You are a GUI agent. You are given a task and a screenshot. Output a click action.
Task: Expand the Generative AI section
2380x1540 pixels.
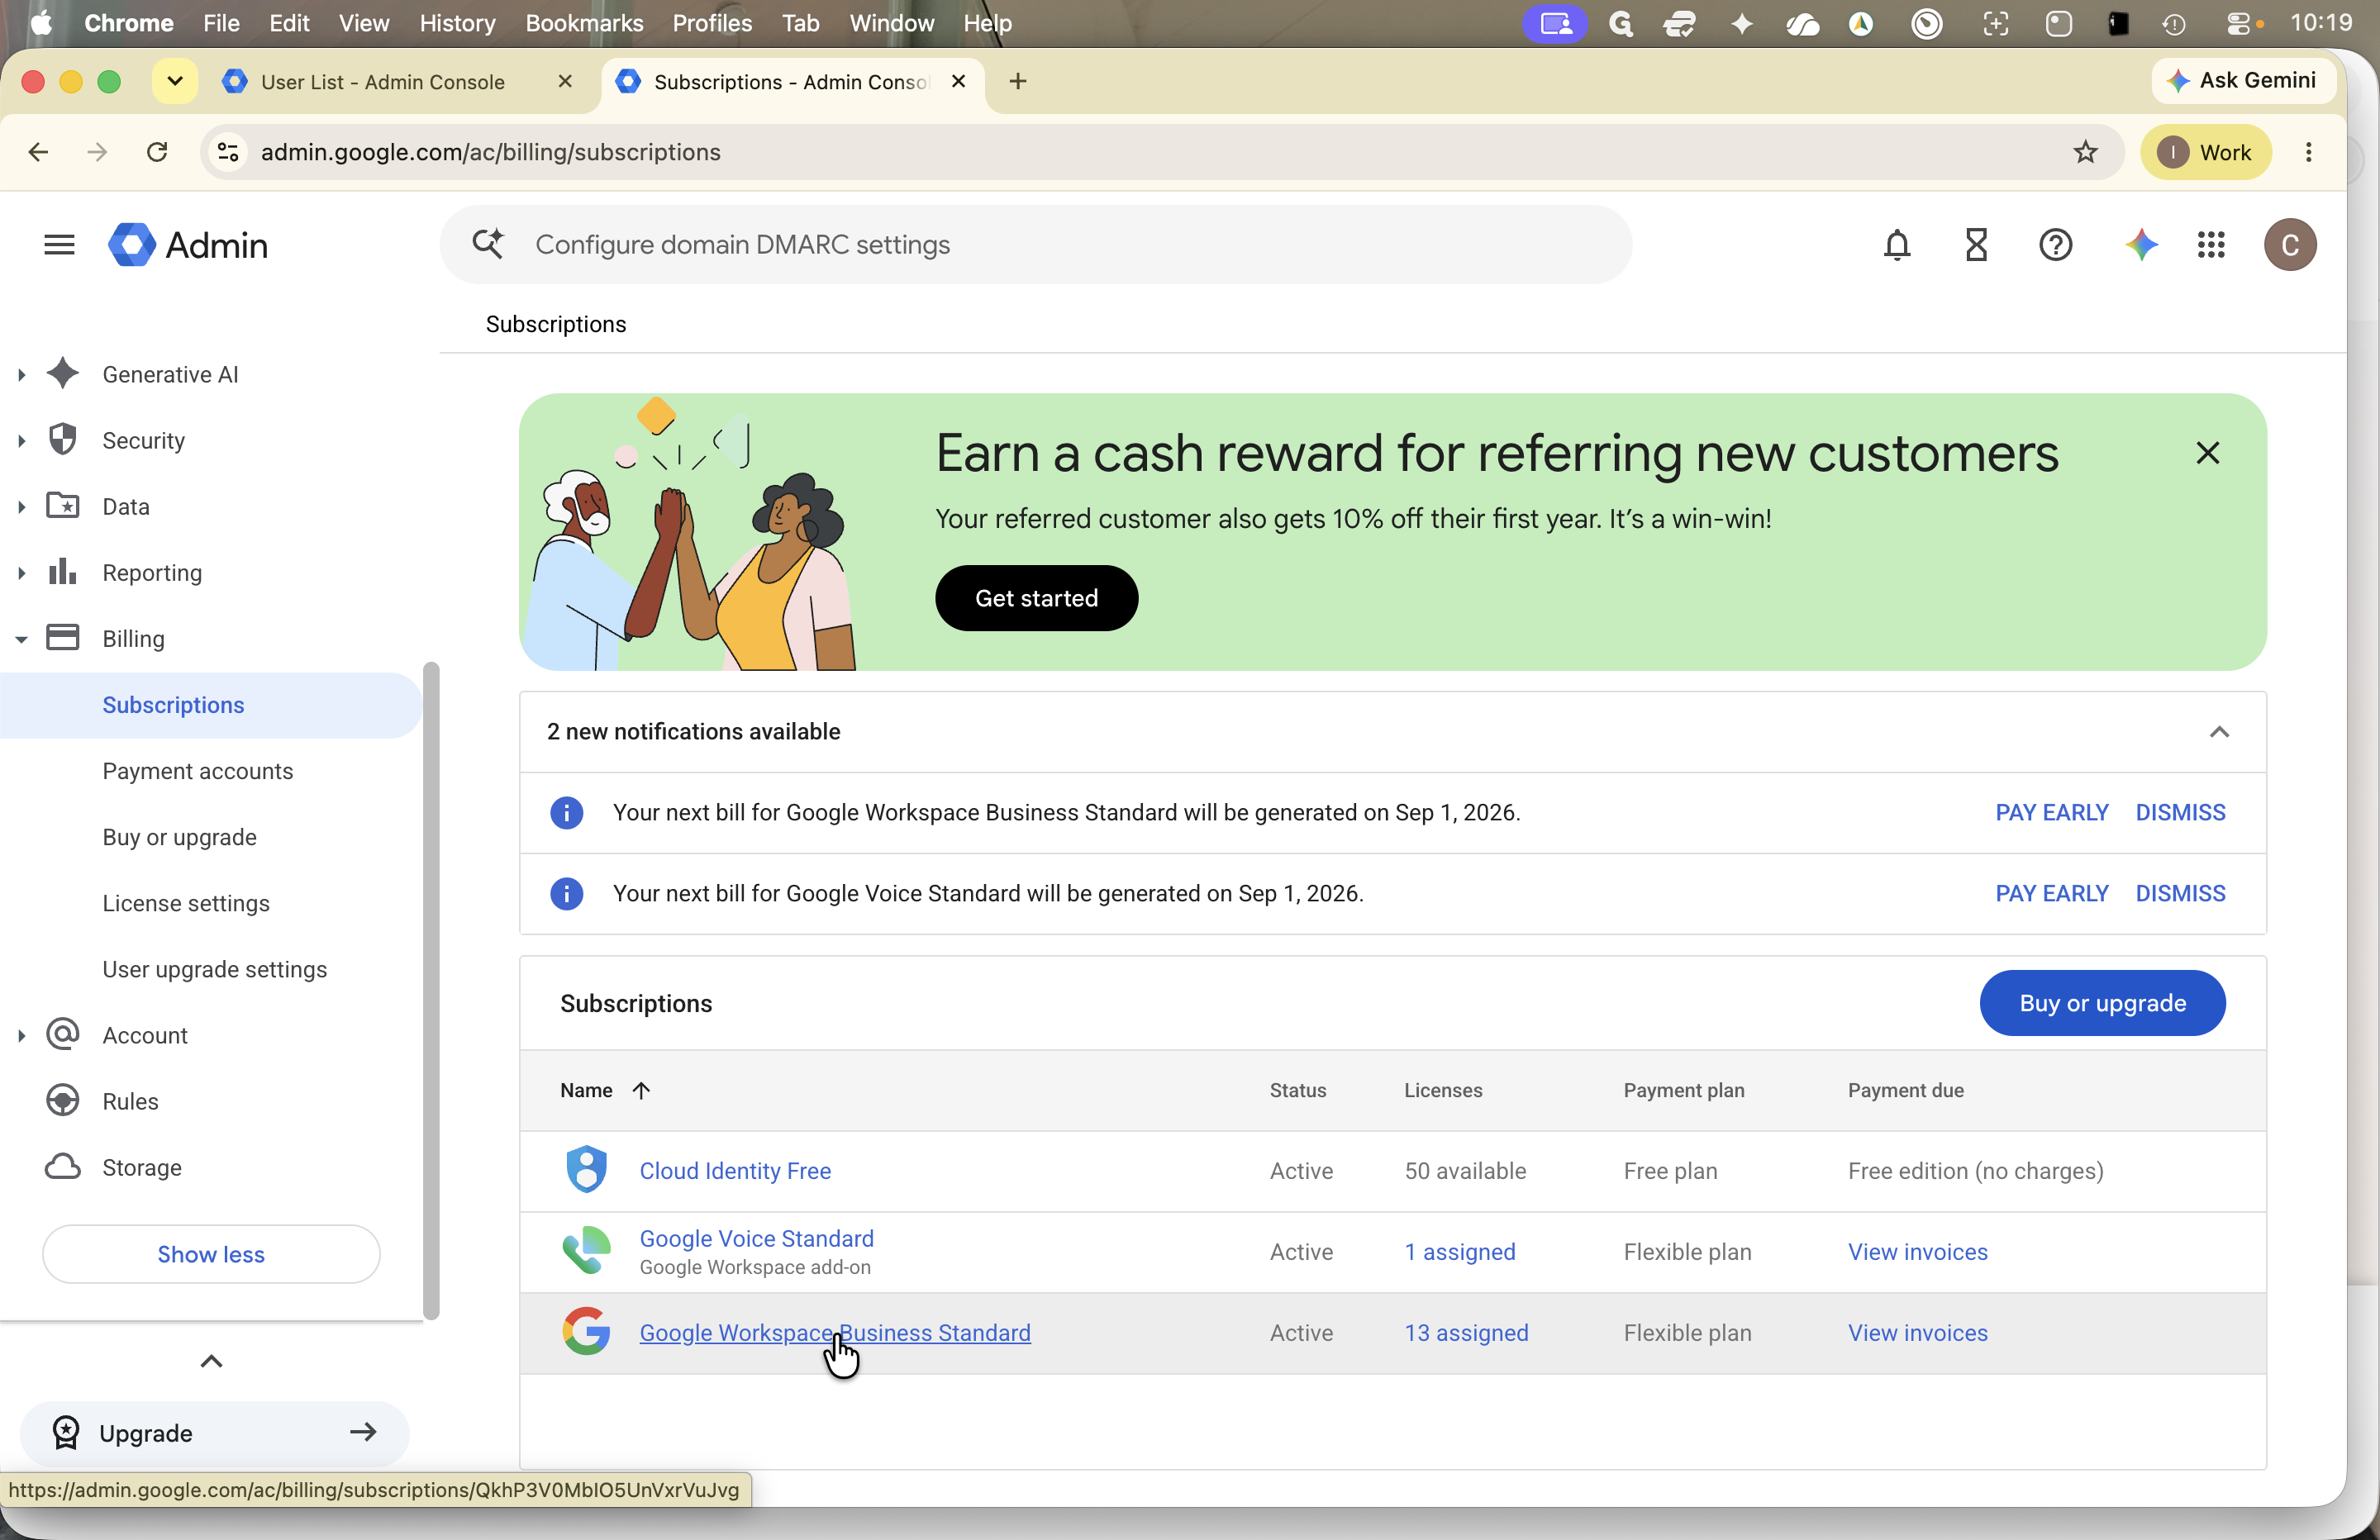(x=21, y=375)
